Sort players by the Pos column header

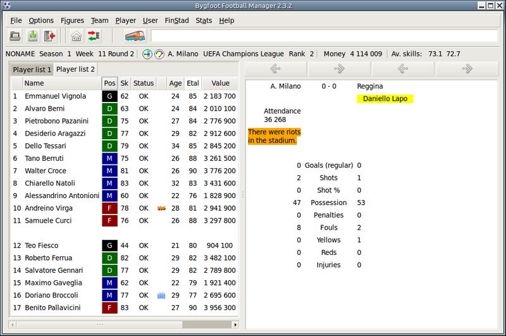point(109,84)
